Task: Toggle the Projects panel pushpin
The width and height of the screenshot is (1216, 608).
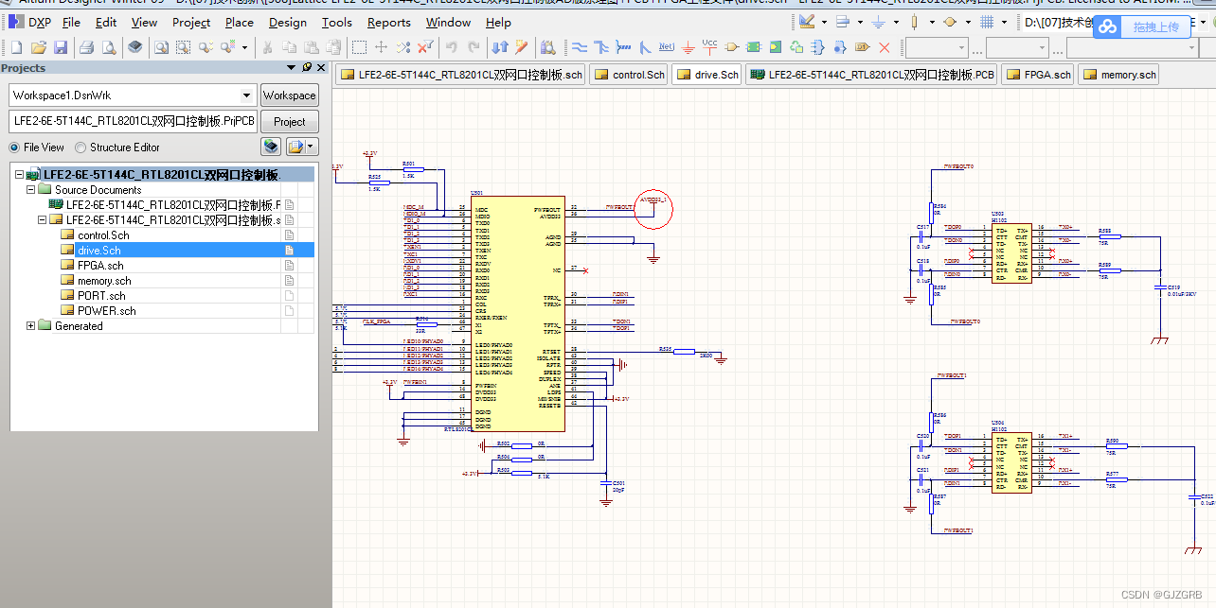Action: coord(305,67)
